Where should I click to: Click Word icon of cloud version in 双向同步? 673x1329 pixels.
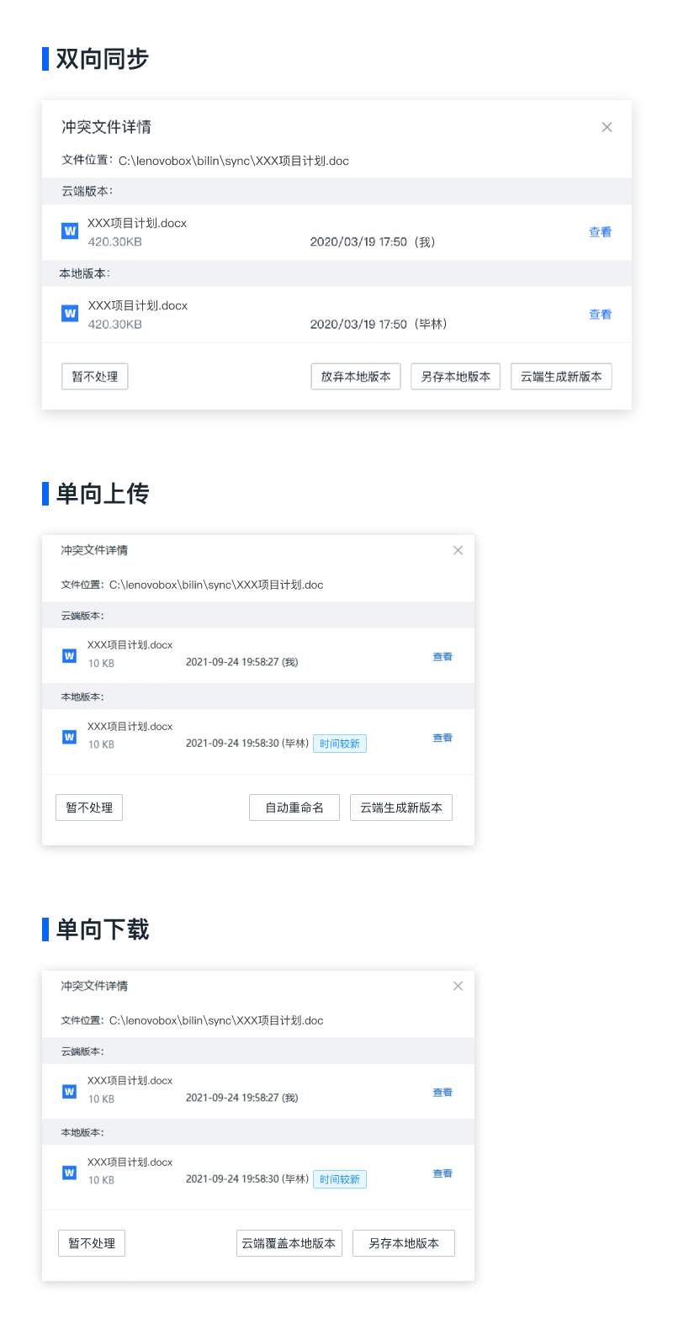click(x=71, y=231)
